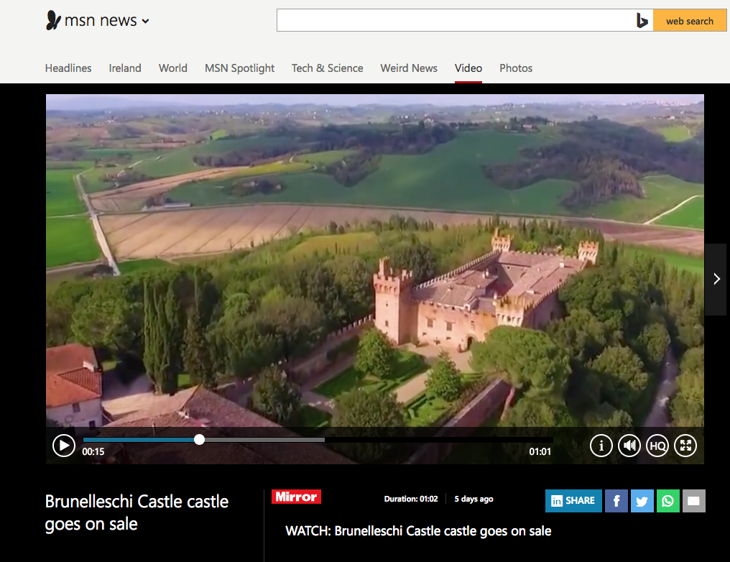This screenshot has width=730, height=562.
Task: Open the Photos tab
Action: click(x=516, y=68)
